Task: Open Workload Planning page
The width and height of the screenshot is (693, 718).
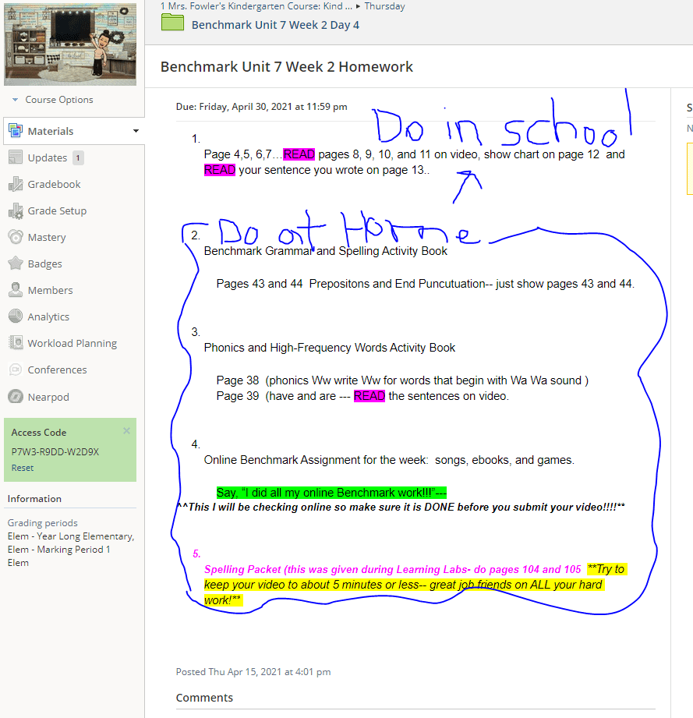Action: coord(72,344)
